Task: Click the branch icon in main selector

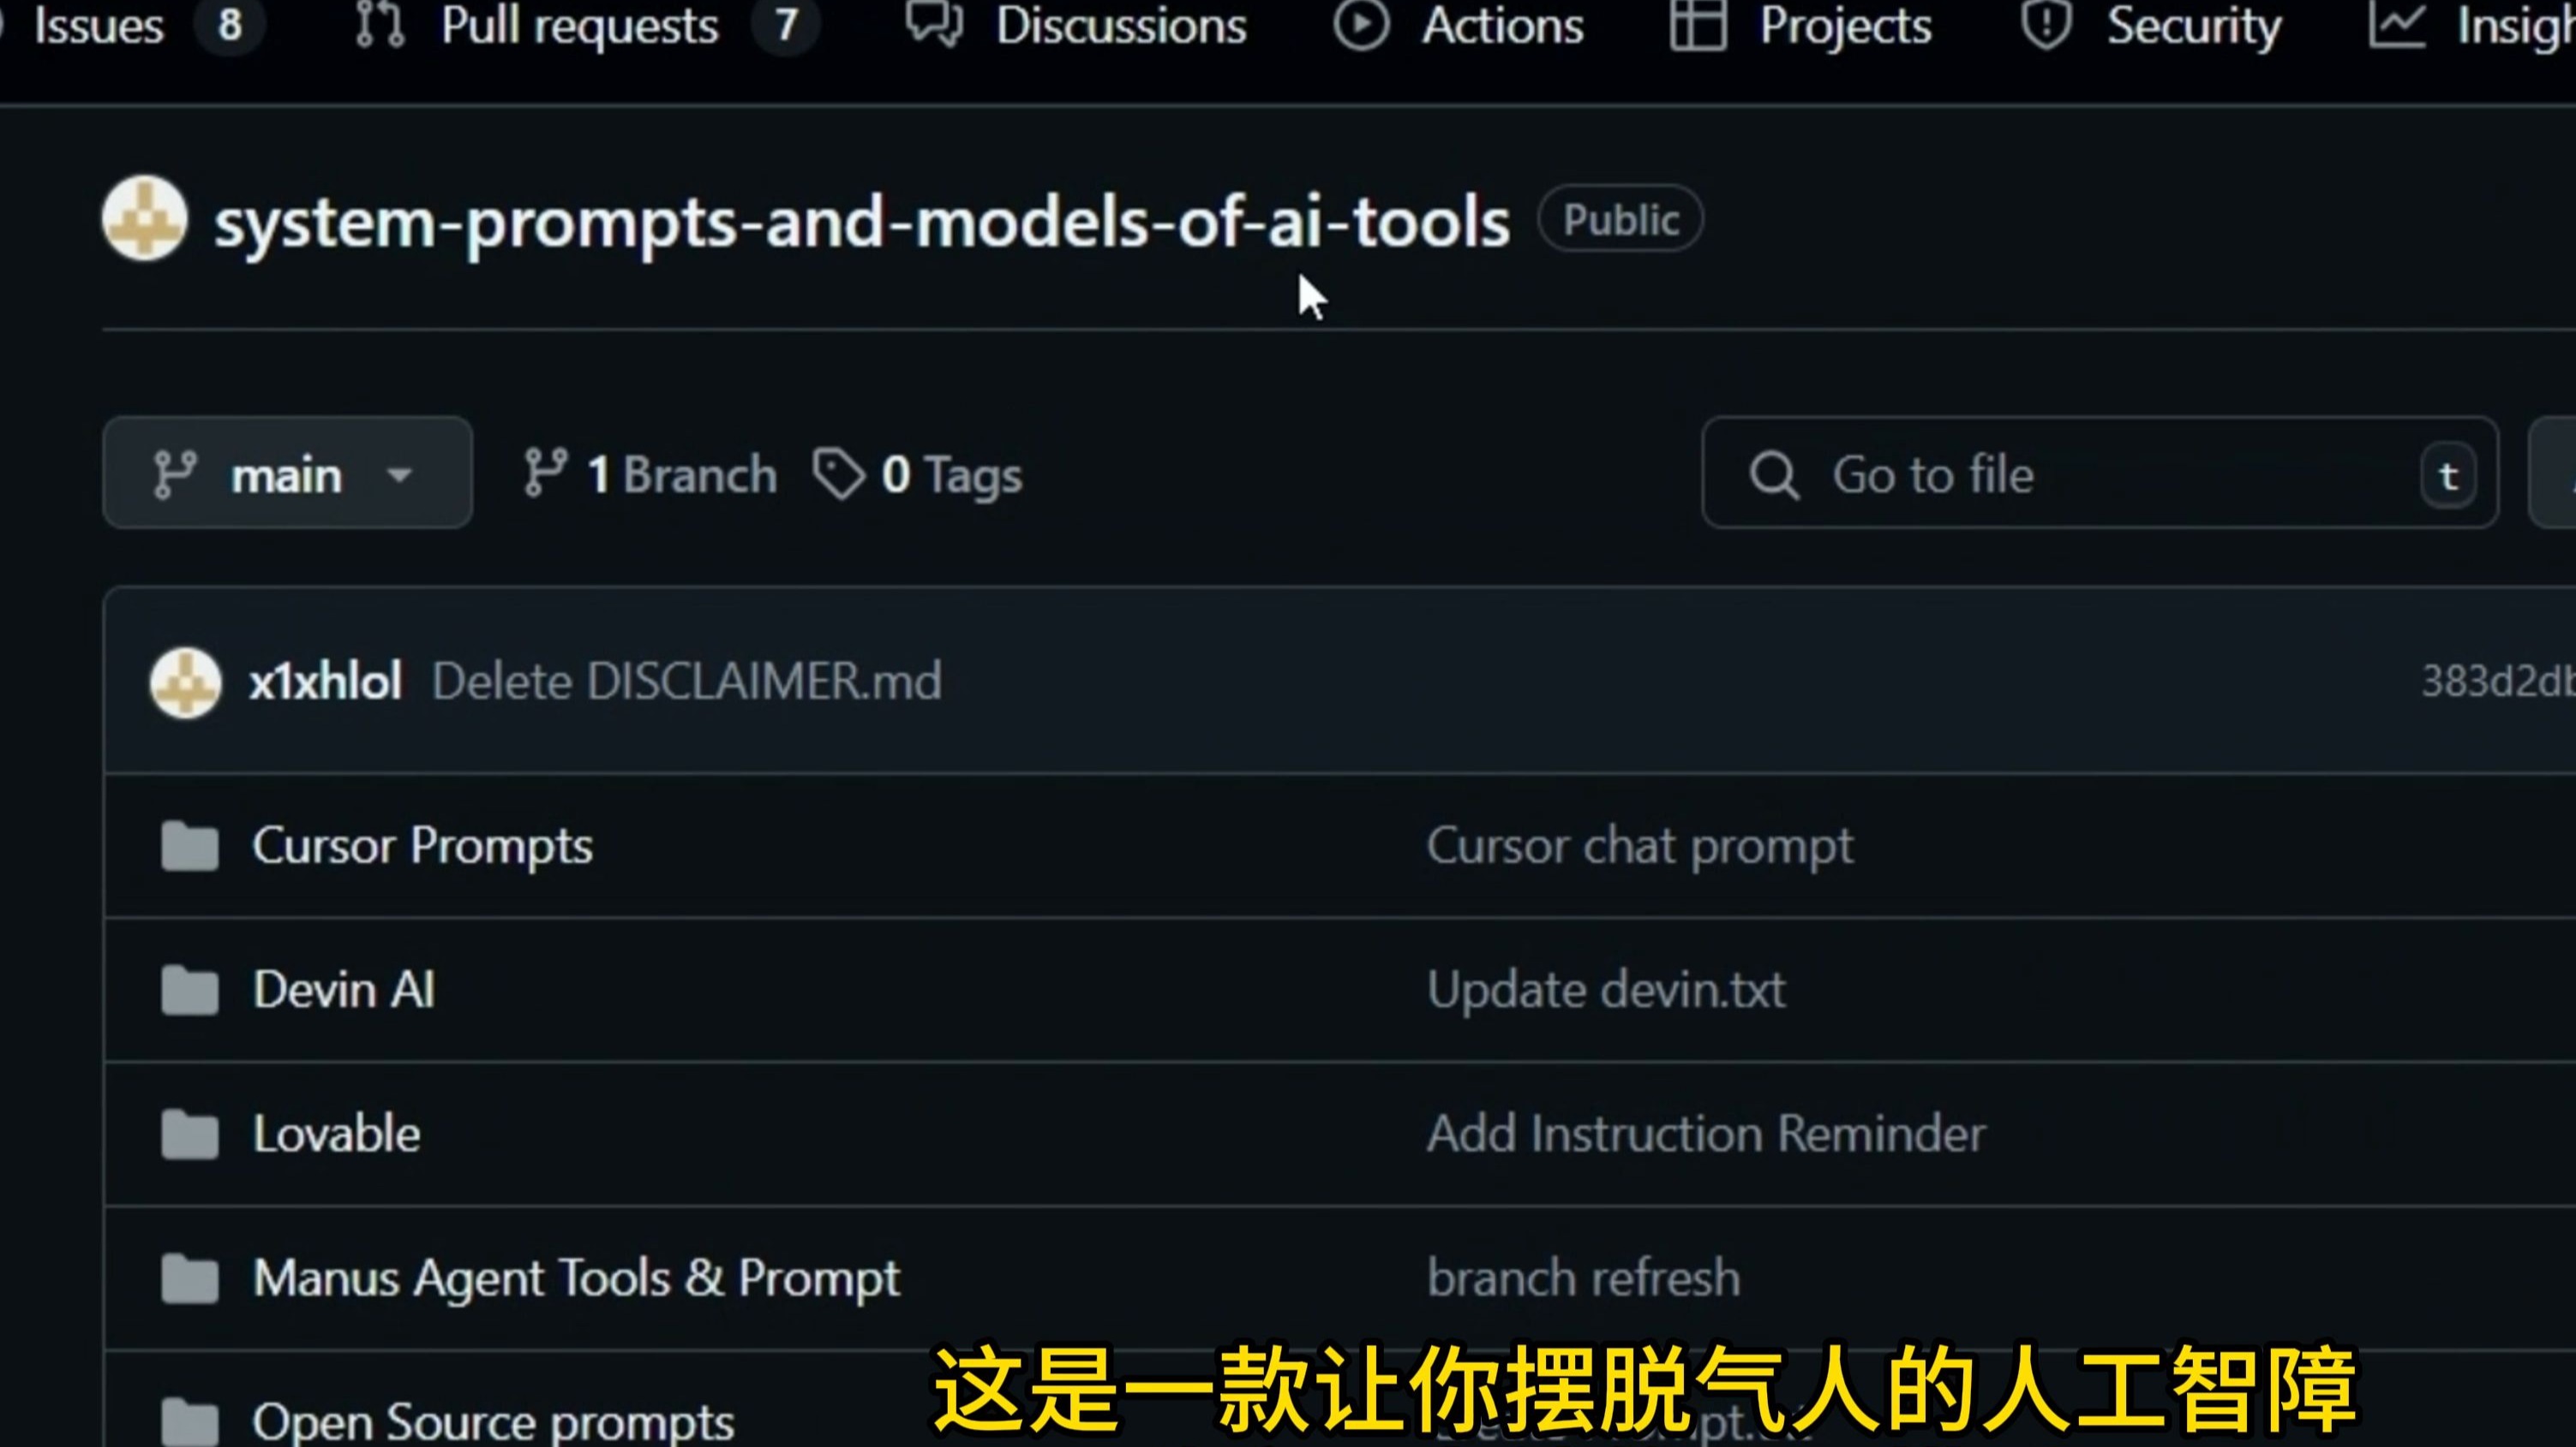Action: (175, 473)
